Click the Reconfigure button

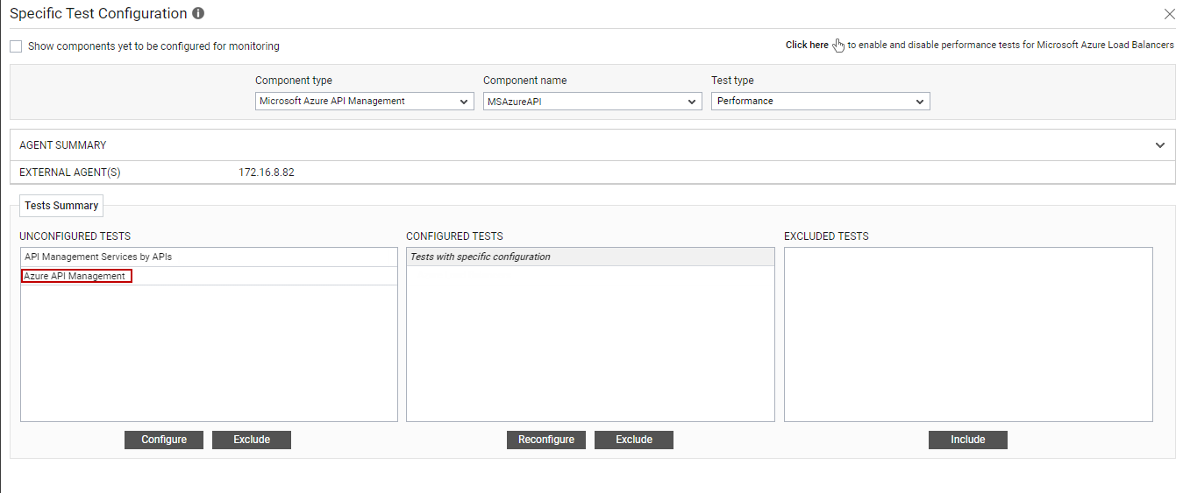pos(546,440)
